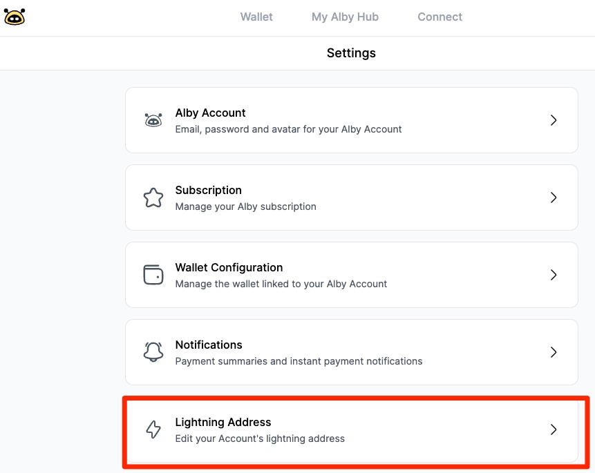
Task: Open the Connect tab
Action: (440, 17)
